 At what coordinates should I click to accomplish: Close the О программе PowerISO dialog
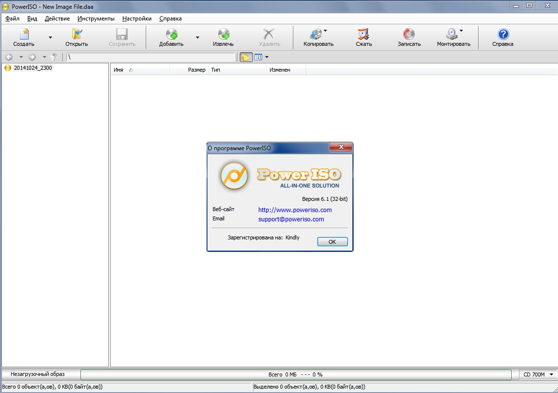(x=341, y=147)
